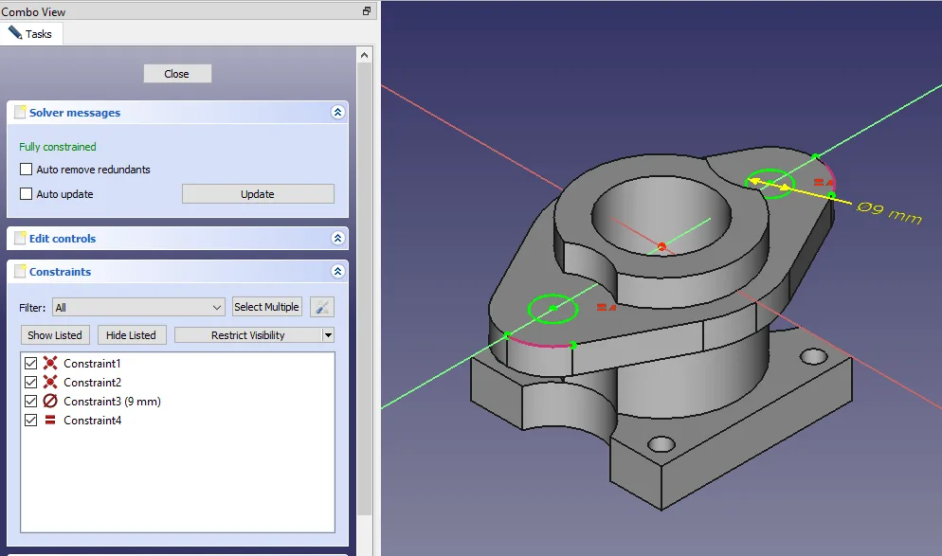Click the Constraint3 diameter icon
Viewport: 942px width, 556px height.
point(50,402)
